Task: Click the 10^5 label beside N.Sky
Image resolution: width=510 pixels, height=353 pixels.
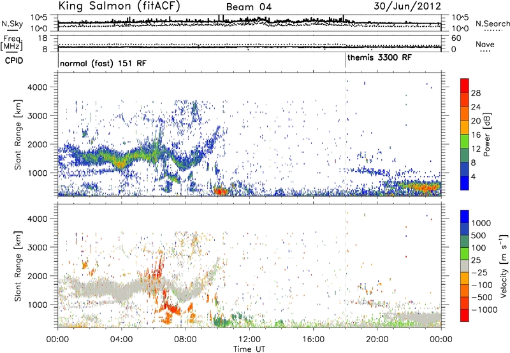Action: [x=40, y=17]
